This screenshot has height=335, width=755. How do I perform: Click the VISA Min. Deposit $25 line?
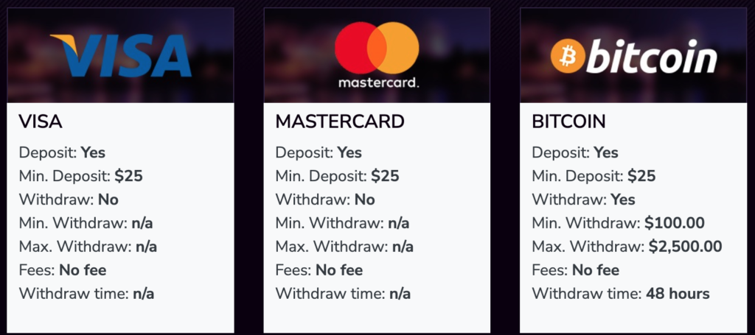click(81, 177)
